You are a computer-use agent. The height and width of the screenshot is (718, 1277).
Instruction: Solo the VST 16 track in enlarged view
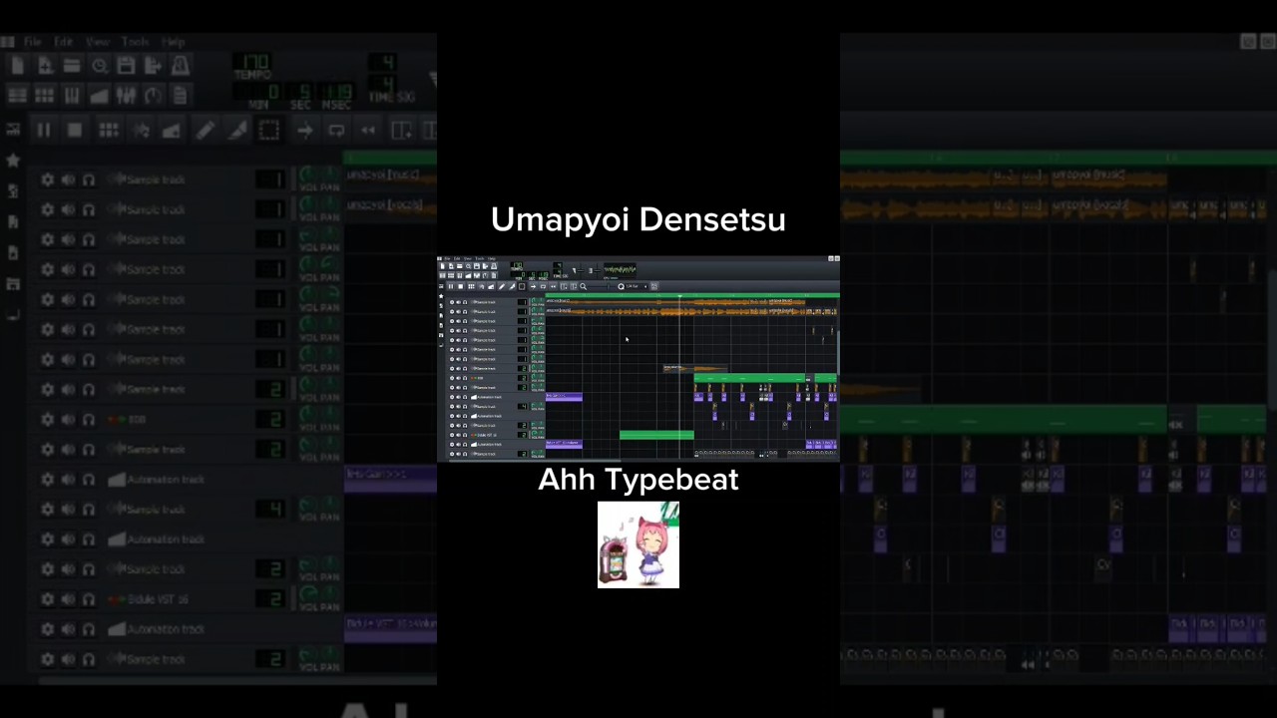click(88, 598)
